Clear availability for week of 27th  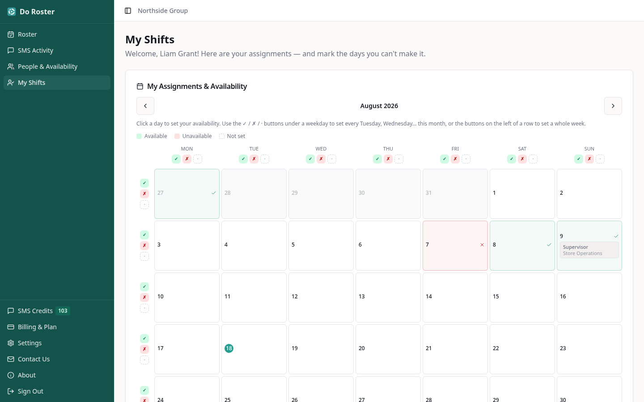(x=144, y=205)
